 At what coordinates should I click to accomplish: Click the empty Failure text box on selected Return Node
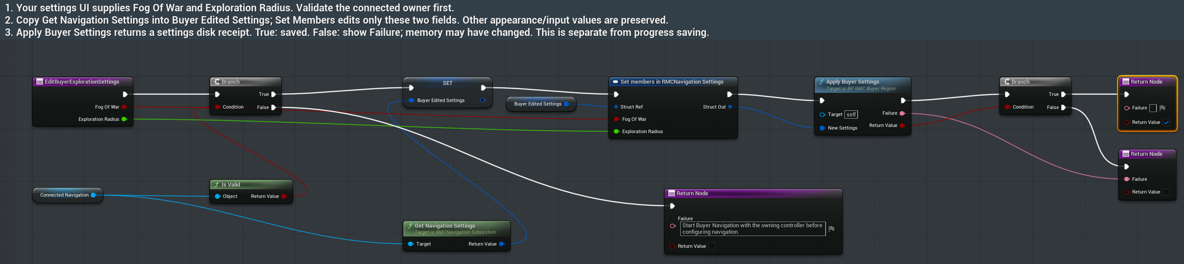click(1153, 108)
